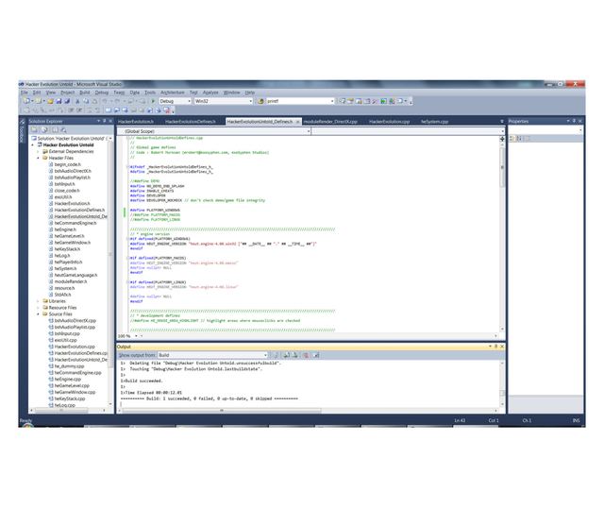Open the printf find combo box dropdown
604x508 pixels.
[x=332, y=101]
